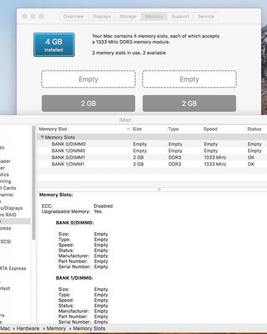Click Hardware in the bottom path bar
This screenshot has height=334, width=267.
point(28,328)
